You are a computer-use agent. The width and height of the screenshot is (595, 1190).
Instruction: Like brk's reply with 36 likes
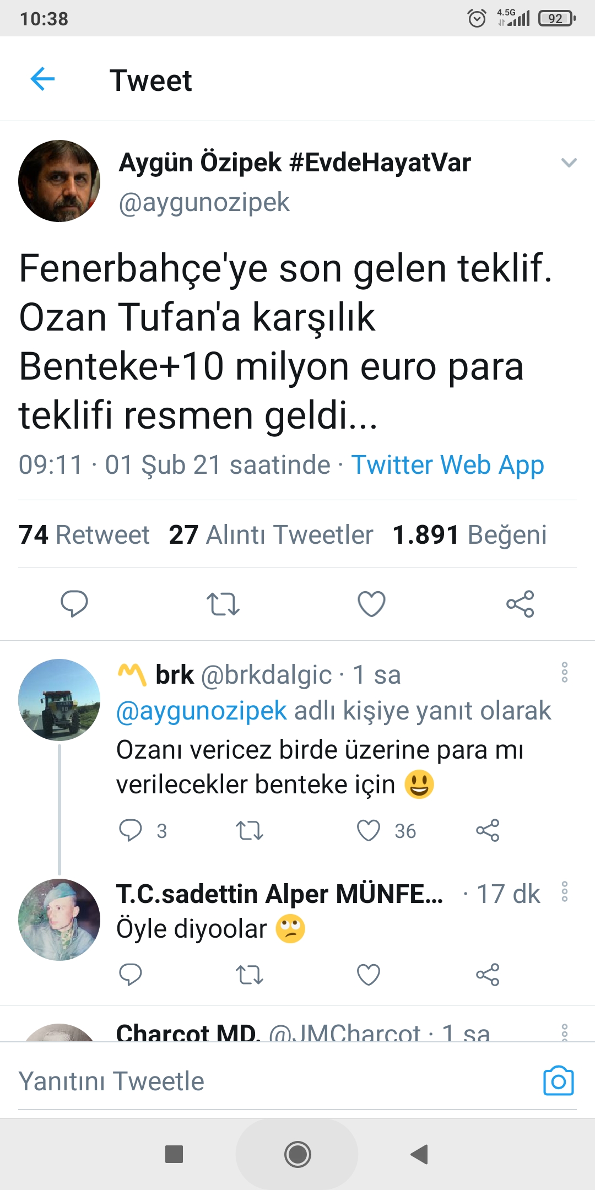coord(369,830)
